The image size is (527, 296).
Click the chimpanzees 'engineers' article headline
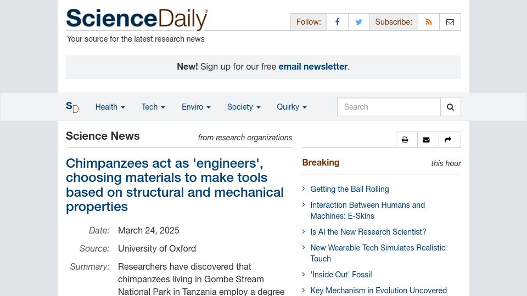175,185
